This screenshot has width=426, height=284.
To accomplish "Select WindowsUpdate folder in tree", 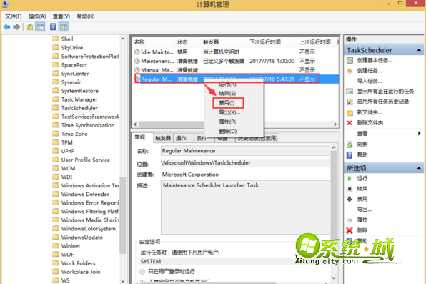I will [x=81, y=238].
